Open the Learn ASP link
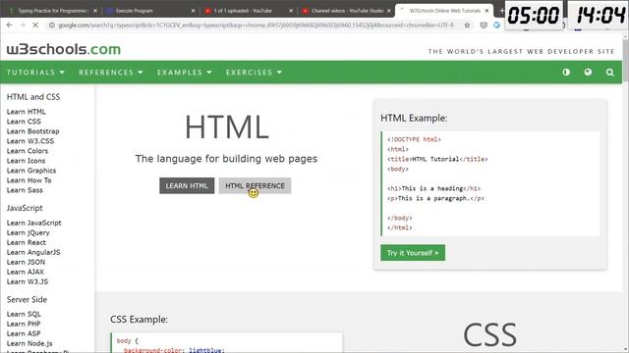Image resolution: width=629 pixels, height=353 pixels. click(x=24, y=333)
